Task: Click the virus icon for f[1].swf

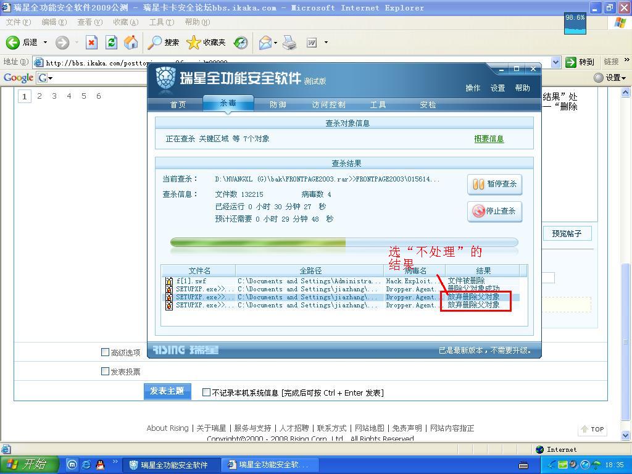Action: (169, 281)
